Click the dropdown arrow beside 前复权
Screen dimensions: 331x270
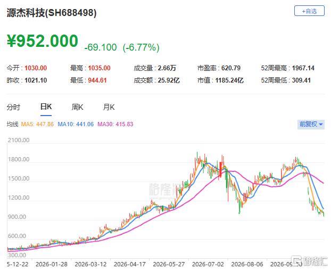point(321,124)
